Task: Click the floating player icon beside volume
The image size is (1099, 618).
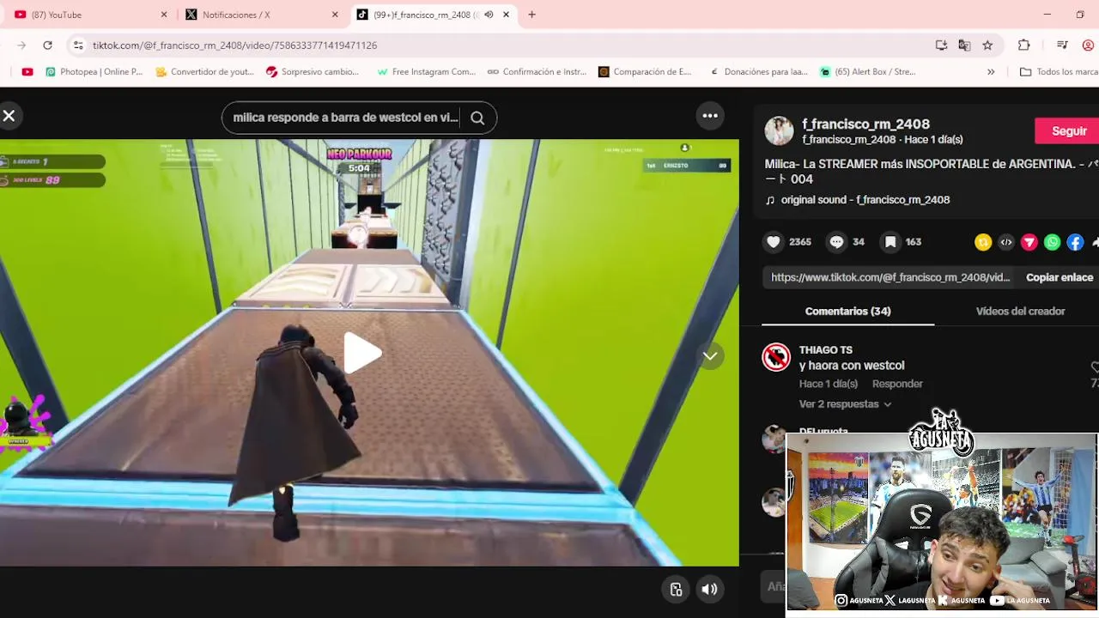Action: click(677, 589)
